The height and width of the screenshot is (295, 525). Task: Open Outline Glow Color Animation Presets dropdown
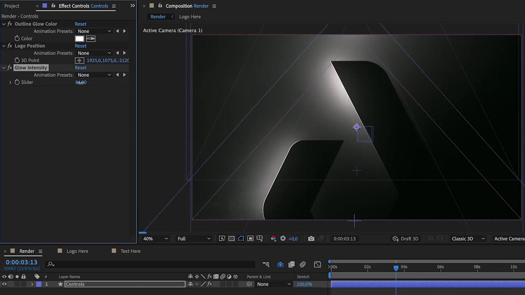(x=94, y=31)
